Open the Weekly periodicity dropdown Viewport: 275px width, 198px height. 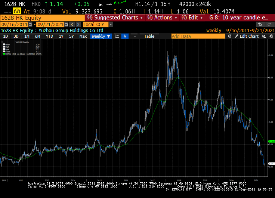click(x=101, y=36)
